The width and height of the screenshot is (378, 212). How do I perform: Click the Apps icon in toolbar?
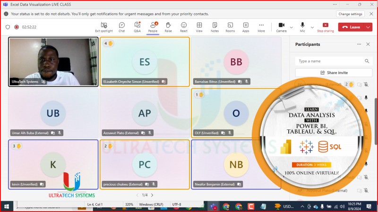246,27
